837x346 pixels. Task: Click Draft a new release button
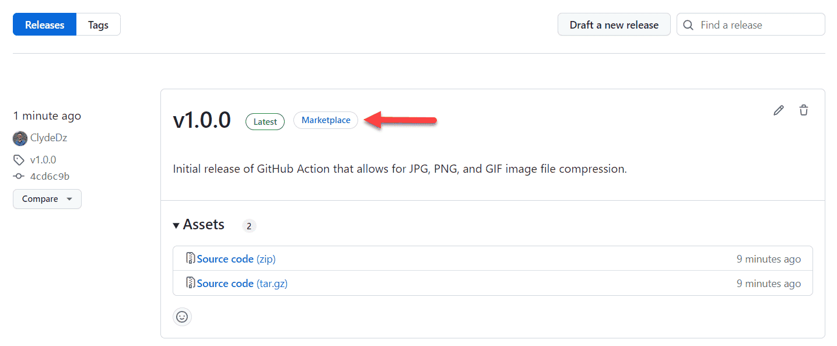(x=614, y=25)
